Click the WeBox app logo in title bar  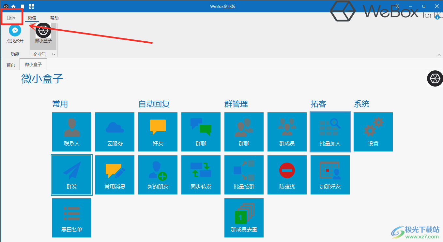[x=6, y=6]
